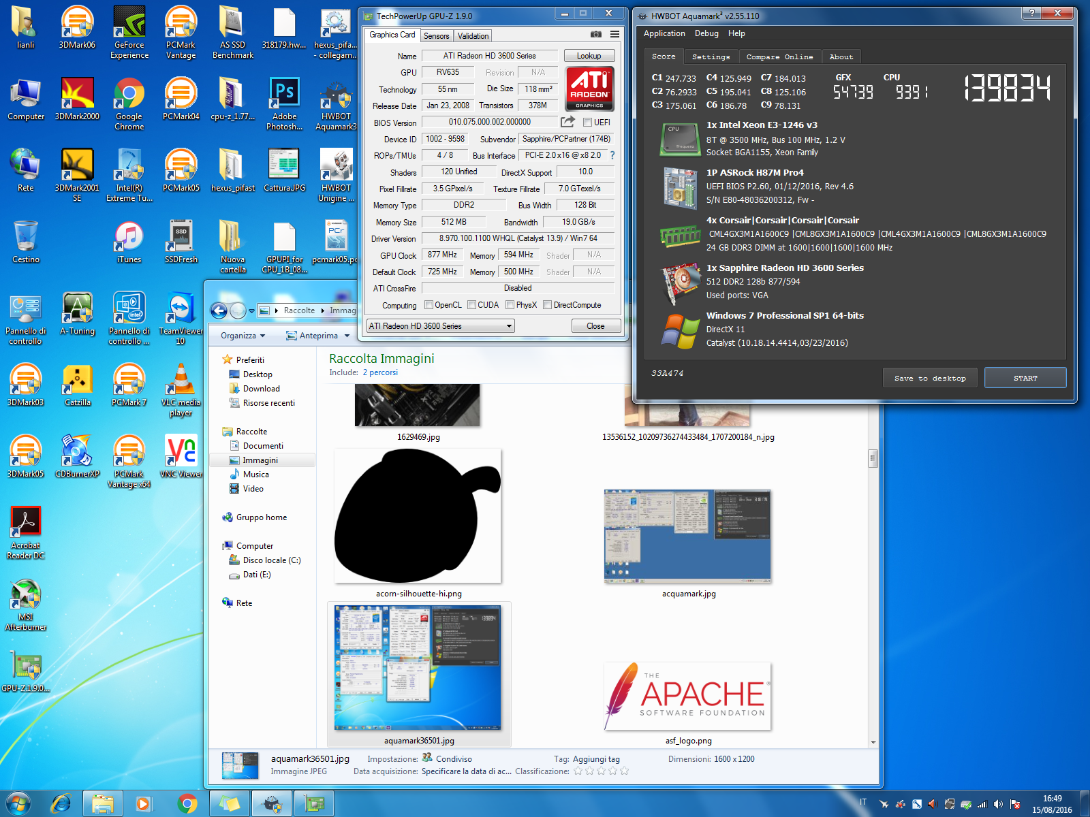Select Immagini in the Explorer navigation pane
The image size is (1090, 817).
point(261,460)
